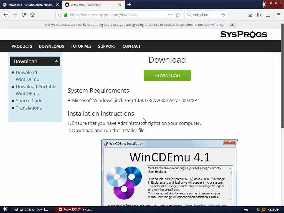Open the star start menu in taskbar
This screenshot has width=284, height=213.
5,209
